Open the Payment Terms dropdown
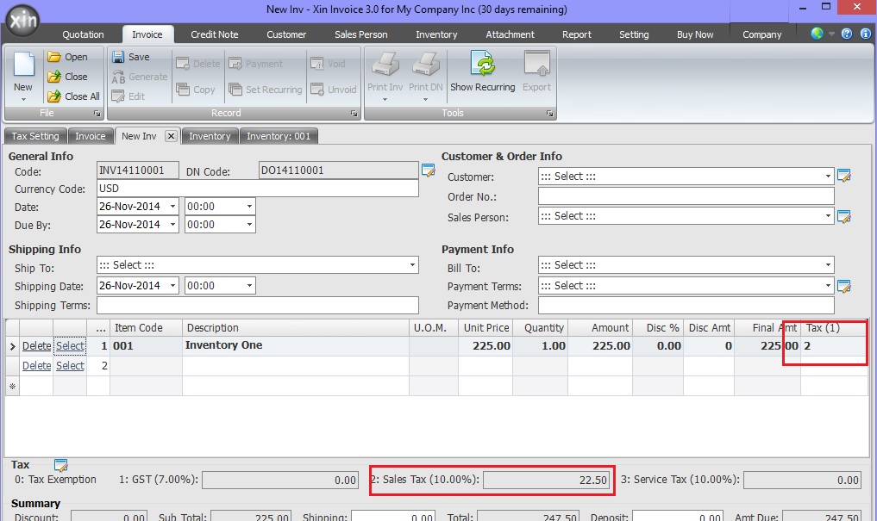 click(828, 286)
